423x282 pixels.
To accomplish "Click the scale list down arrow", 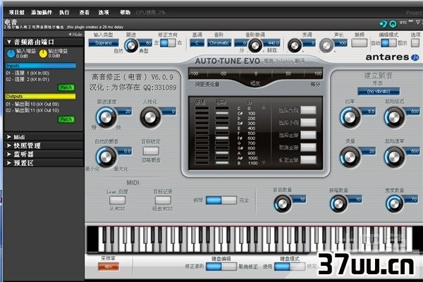I will click(x=264, y=162).
